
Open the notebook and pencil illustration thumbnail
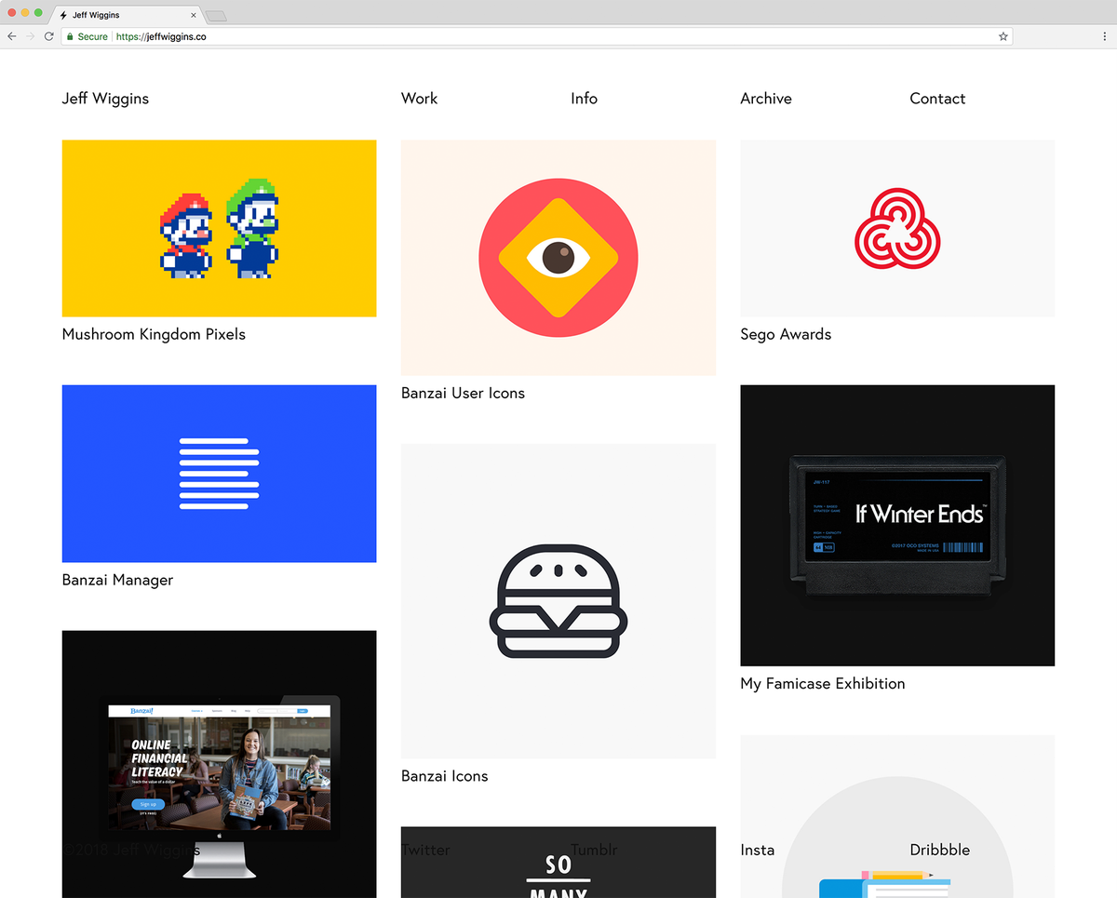(x=897, y=817)
